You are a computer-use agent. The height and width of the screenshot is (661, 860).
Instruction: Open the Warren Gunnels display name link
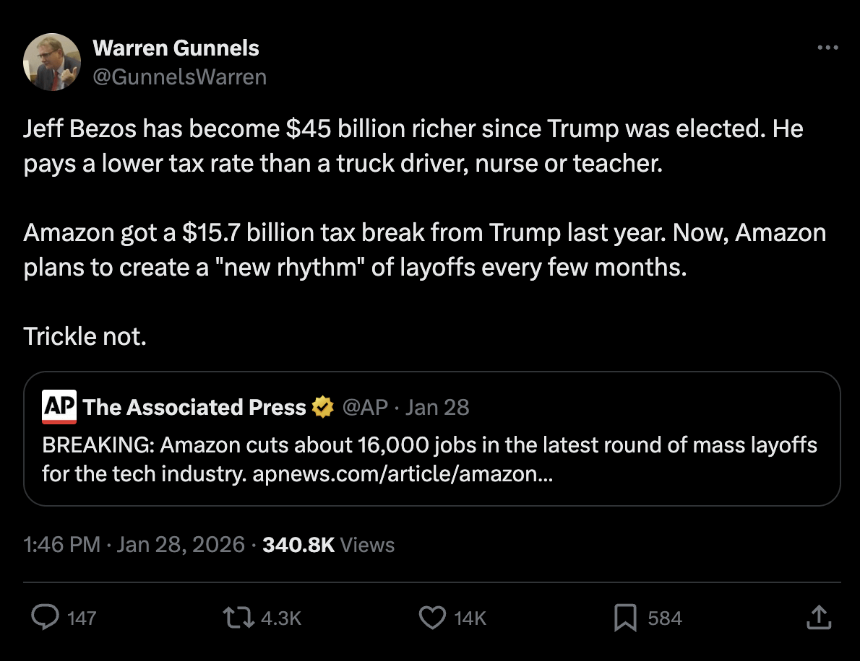[x=176, y=48]
